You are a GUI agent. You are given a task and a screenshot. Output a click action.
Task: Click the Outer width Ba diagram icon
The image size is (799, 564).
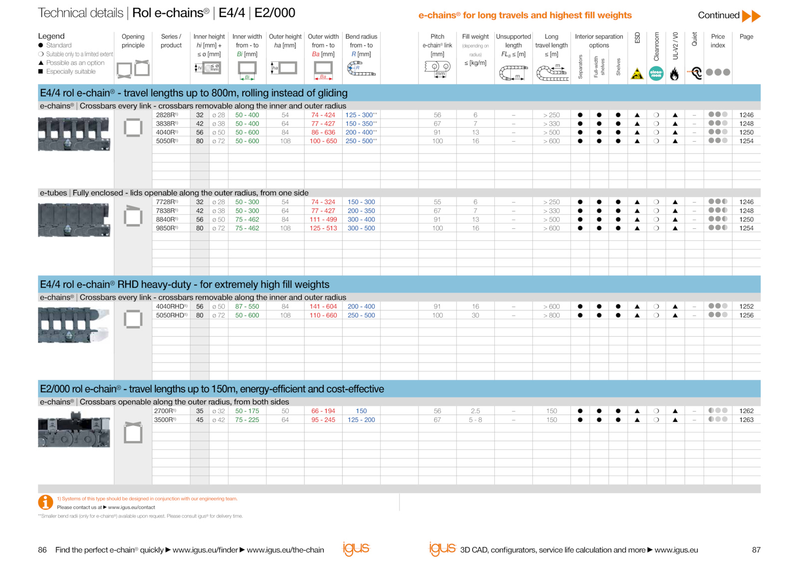[323, 70]
